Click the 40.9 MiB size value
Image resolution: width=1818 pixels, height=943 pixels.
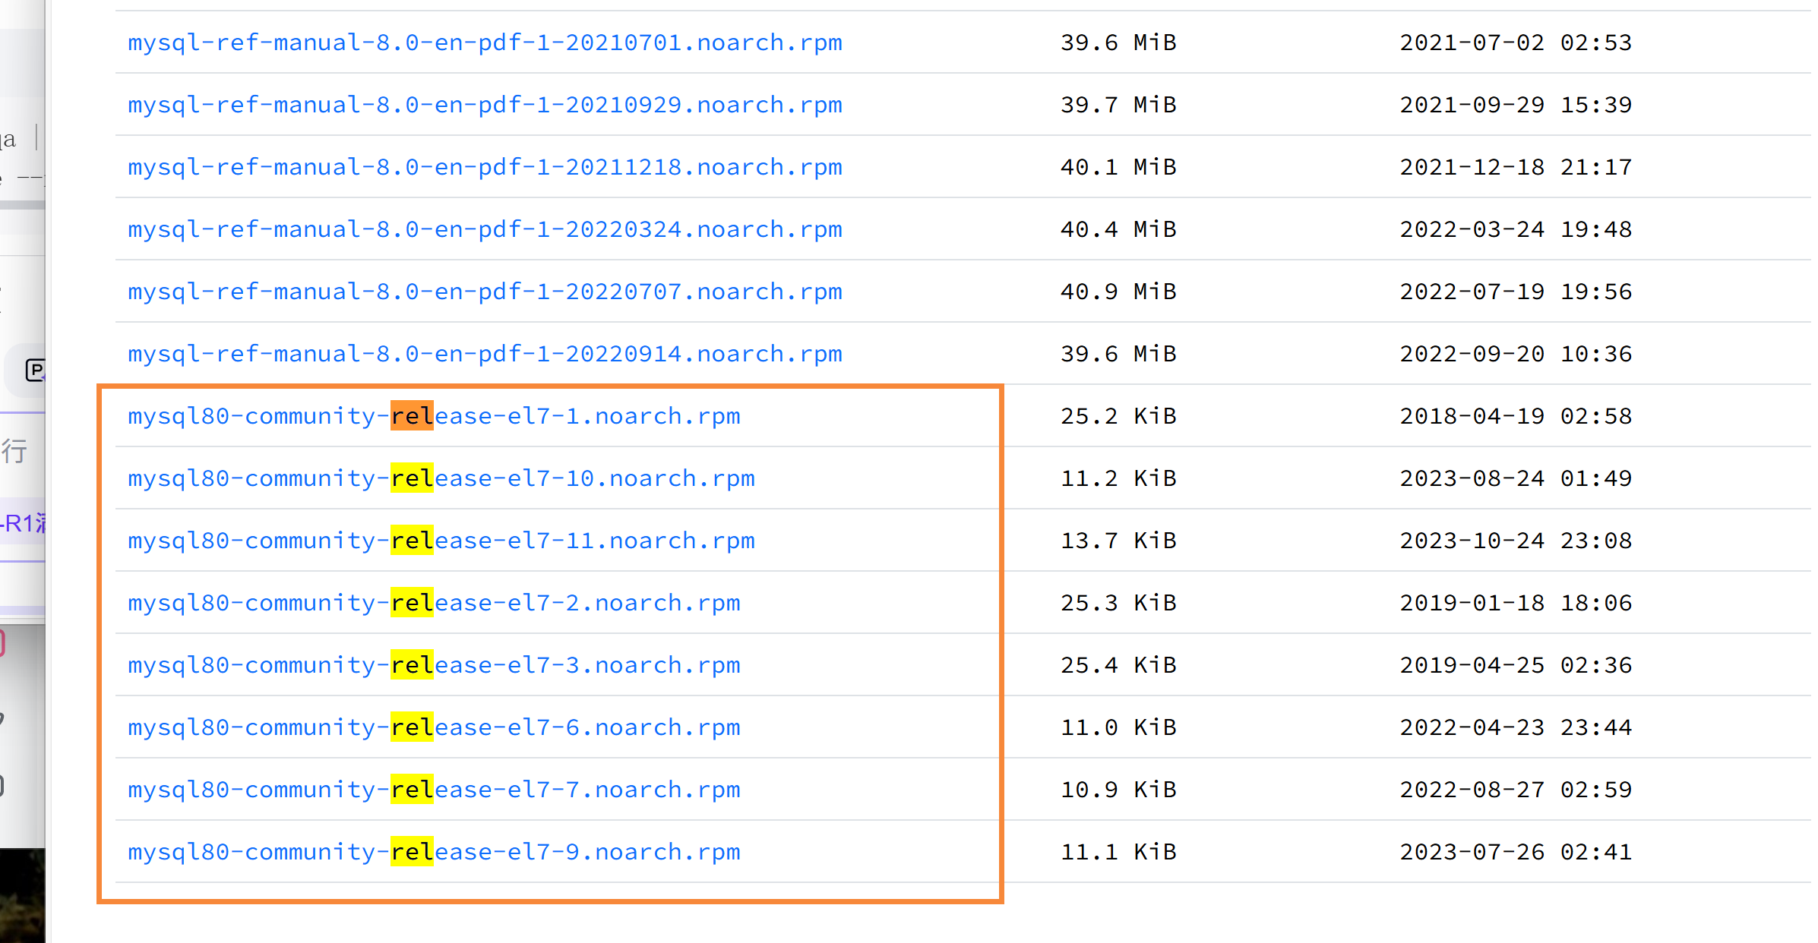(1118, 292)
